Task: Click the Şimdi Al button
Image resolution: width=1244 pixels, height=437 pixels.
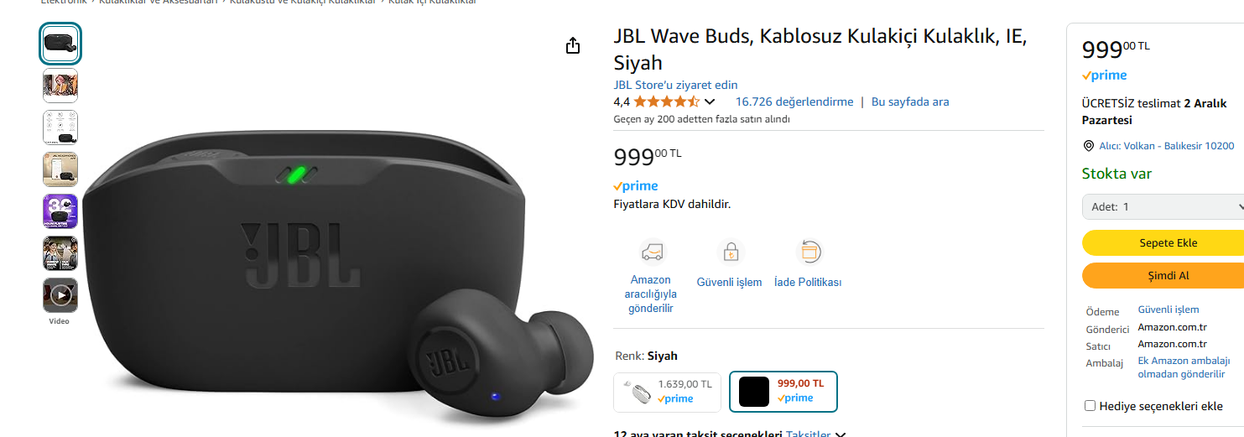Action: pos(1163,275)
